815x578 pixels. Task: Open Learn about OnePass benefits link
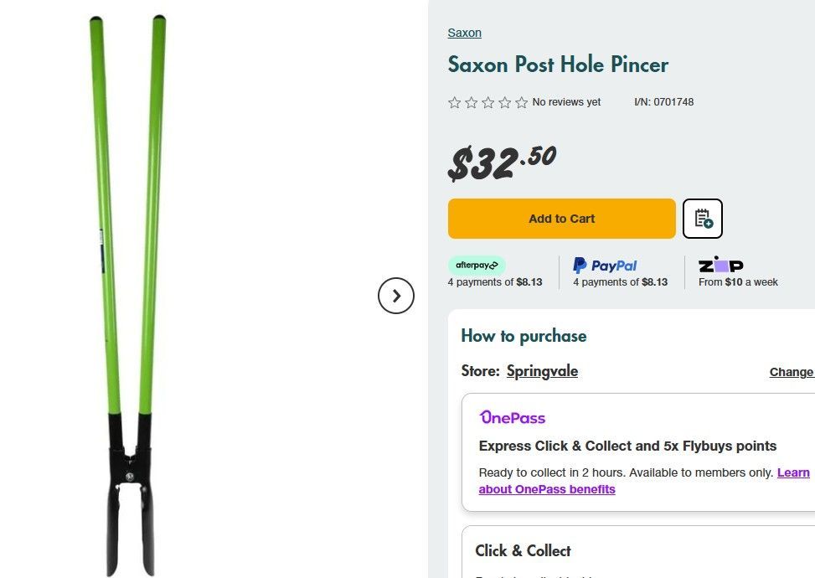pos(547,489)
